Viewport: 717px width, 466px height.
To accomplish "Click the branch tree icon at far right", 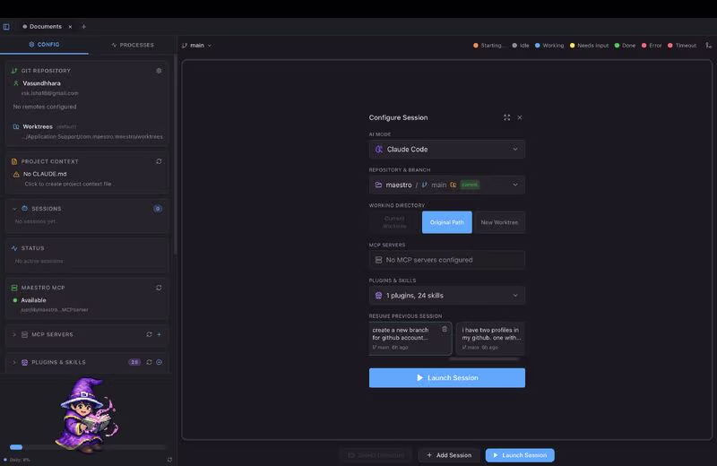I will [708, 46].
